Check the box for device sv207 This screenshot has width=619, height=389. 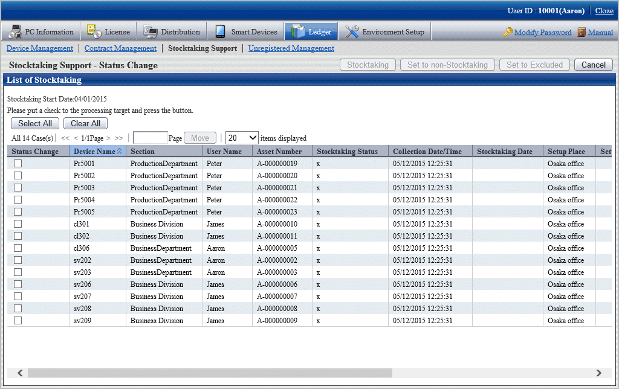coord(18,297)
